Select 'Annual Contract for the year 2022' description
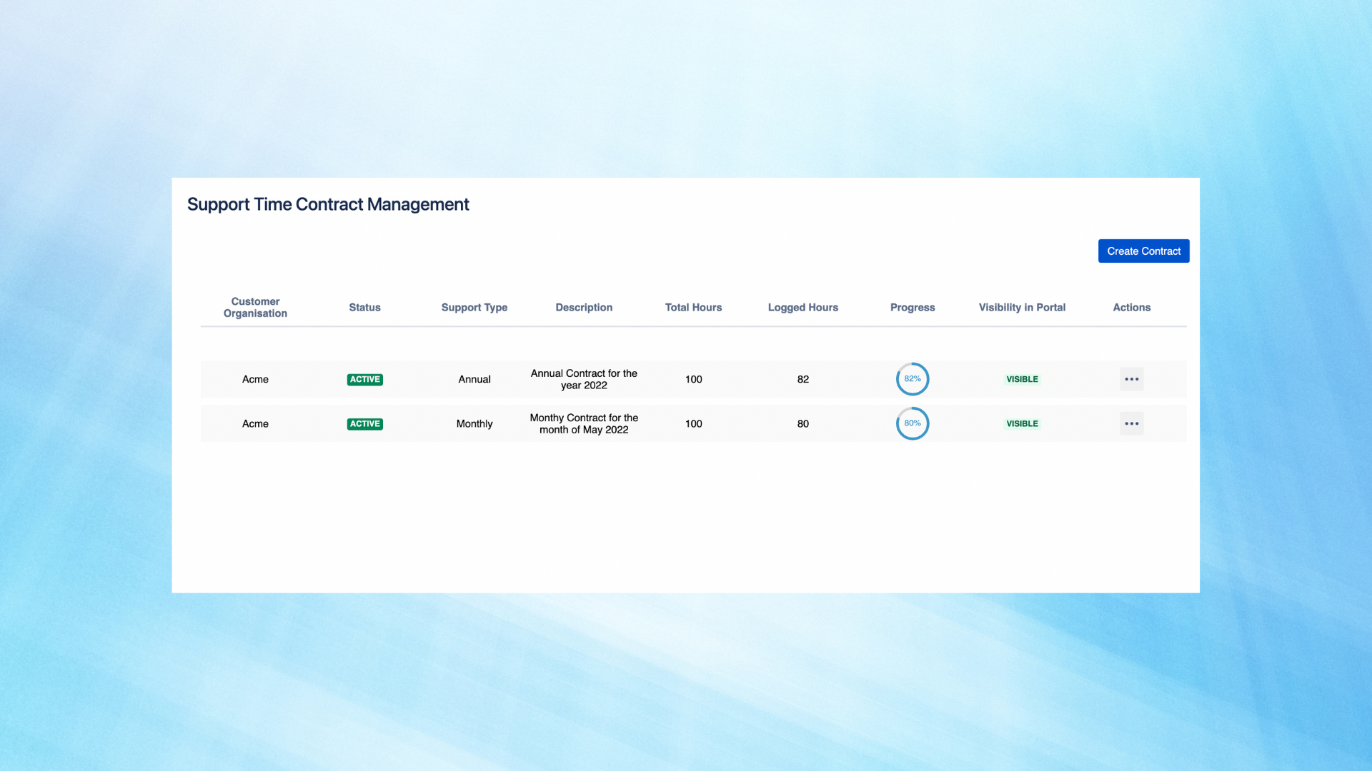The height and width of the screenshot is (771, 1372). pos(584,379)
